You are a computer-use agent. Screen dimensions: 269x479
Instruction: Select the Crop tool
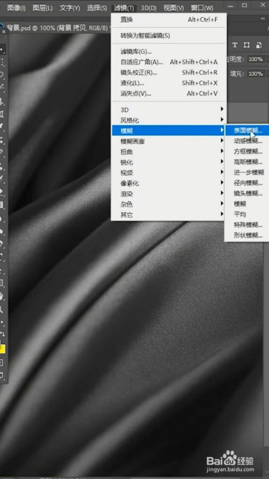click(x=2, y=102)
